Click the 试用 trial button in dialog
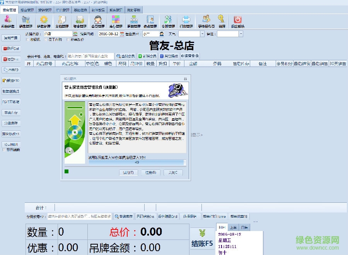 pos(128,173)
